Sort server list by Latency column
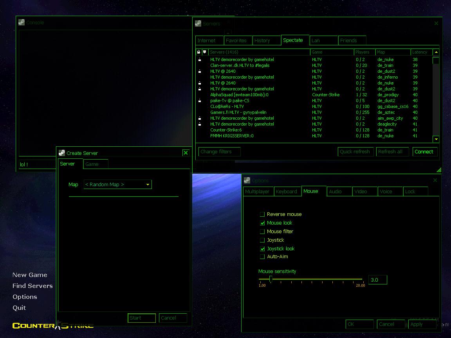 coord(422,52)
